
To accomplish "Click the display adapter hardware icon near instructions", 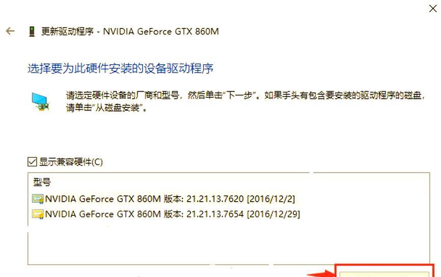I will click(41, 101).
